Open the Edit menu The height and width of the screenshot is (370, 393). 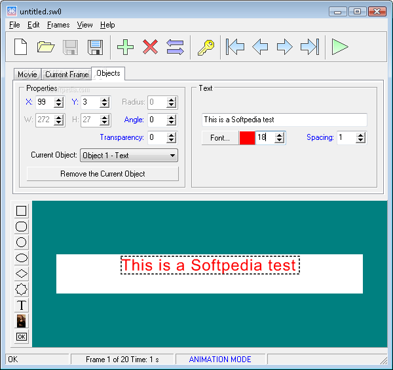(x=33, y=25)
